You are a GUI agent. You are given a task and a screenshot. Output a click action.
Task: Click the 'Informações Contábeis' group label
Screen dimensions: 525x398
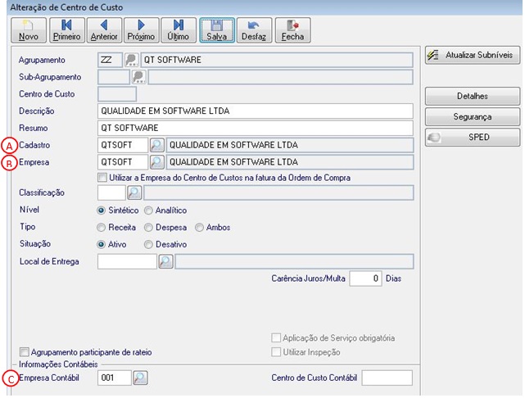click(x=58, y=364)
